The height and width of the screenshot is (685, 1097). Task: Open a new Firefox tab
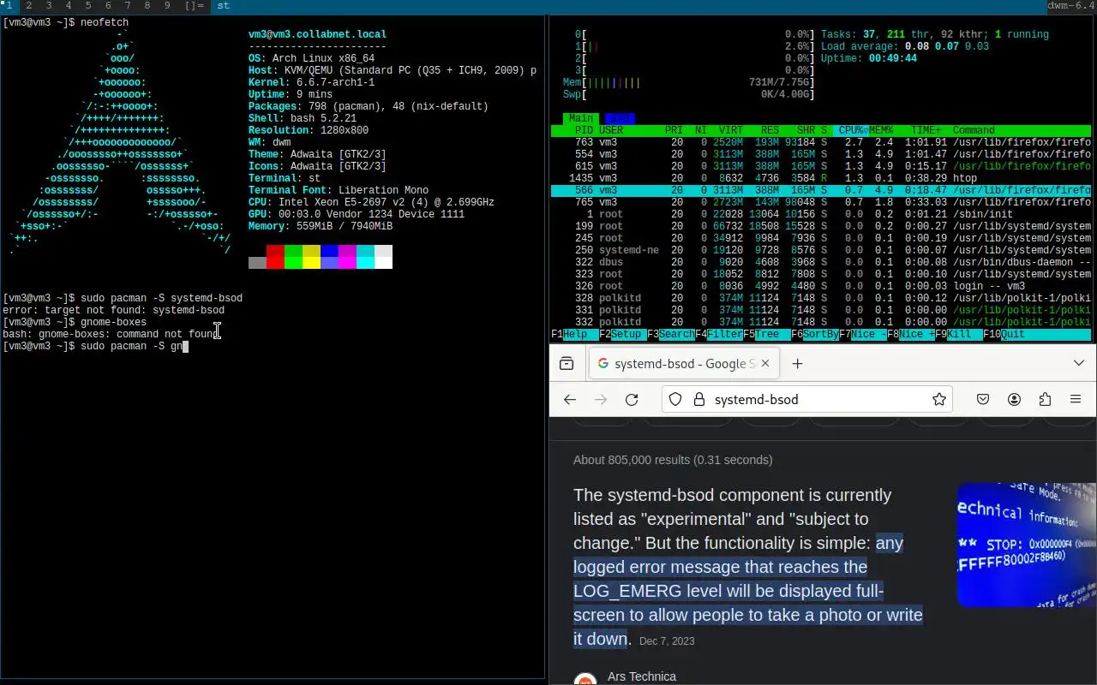797,363
